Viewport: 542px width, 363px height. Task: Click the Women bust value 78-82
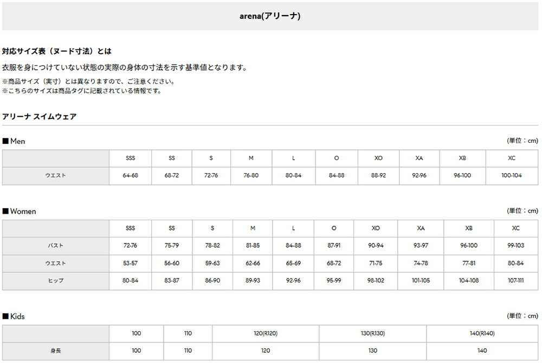[212, 246]
